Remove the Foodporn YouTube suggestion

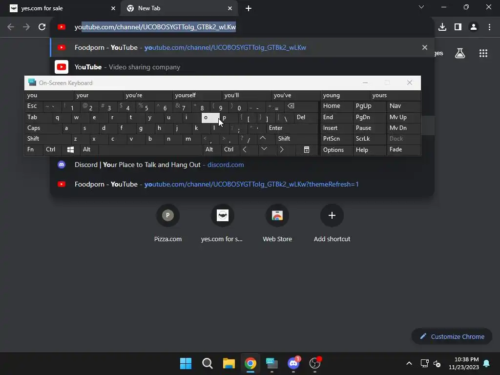(425, 47)
